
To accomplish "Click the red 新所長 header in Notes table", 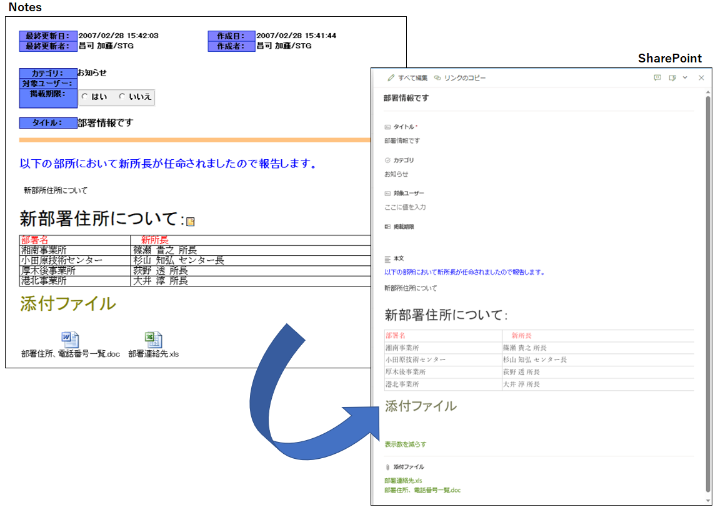I will [155, 240].
